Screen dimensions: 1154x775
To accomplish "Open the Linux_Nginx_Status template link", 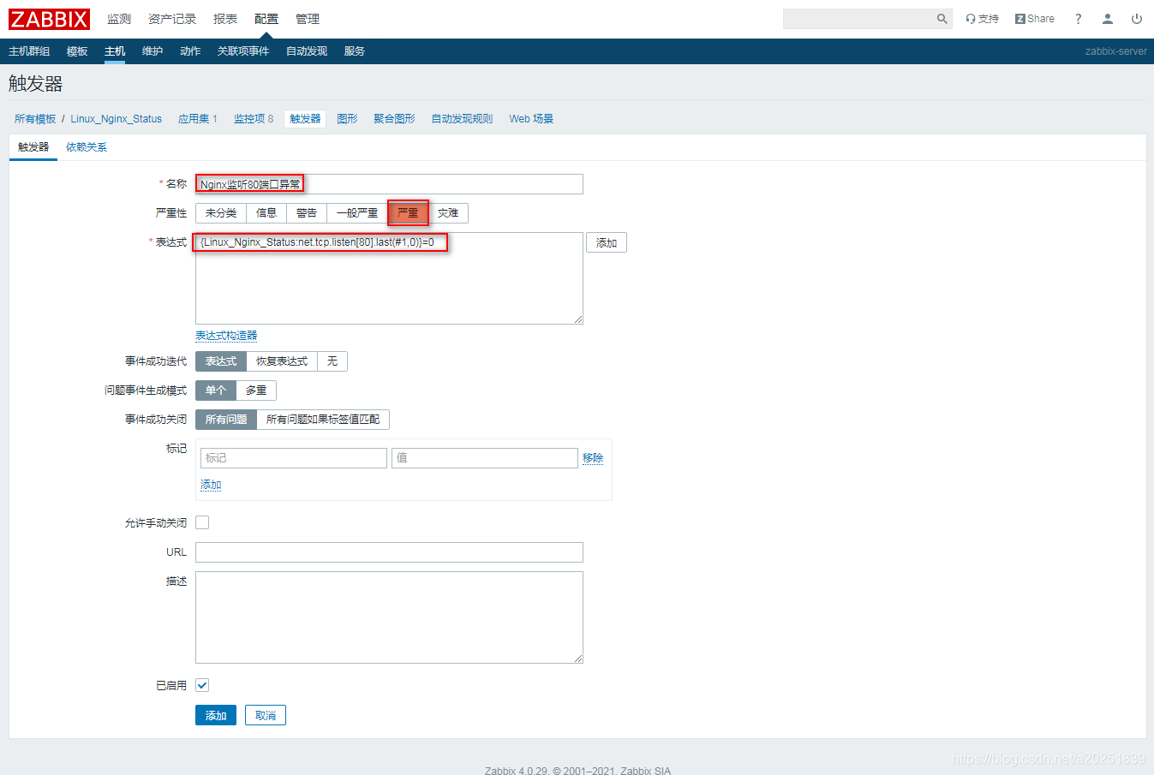I will point(117,119).
